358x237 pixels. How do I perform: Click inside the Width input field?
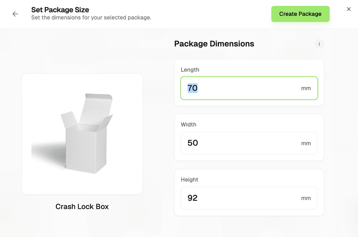coord(249,143)
